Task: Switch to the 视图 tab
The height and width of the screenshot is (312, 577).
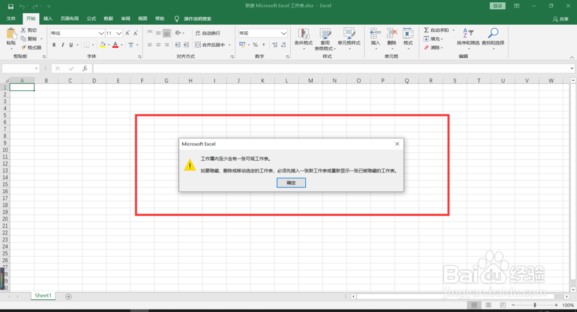Action: [143, 18]
